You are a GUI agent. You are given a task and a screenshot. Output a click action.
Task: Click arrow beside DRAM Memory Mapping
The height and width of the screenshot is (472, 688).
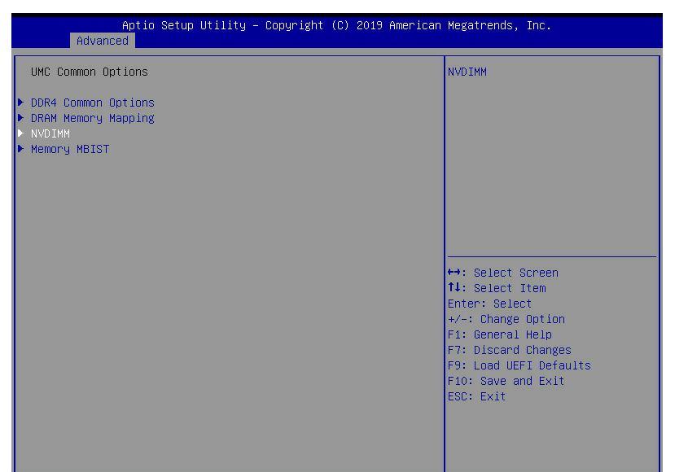coord(20,117)
